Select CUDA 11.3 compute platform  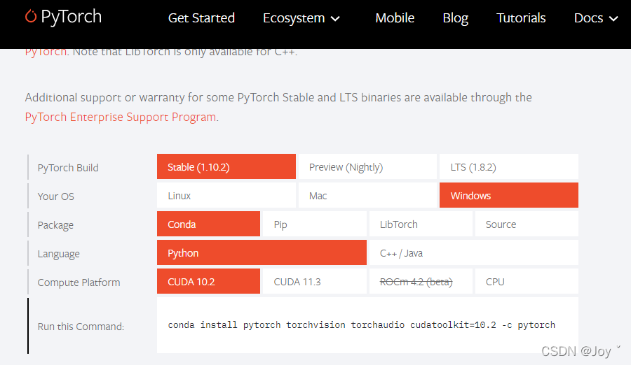315,282
